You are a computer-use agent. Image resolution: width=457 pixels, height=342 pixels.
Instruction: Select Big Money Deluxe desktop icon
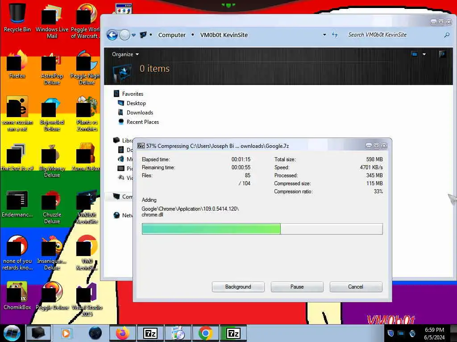[52, 160]
